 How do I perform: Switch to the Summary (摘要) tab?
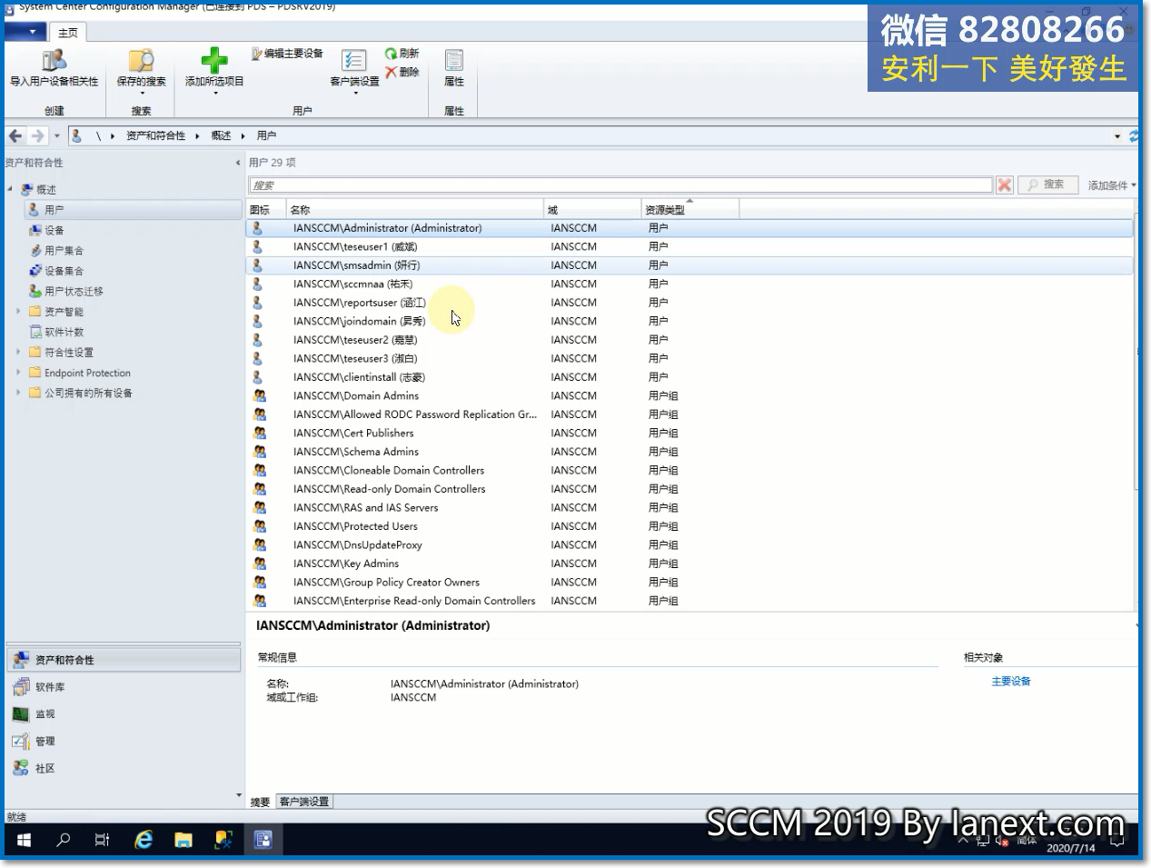click(260, 802)
